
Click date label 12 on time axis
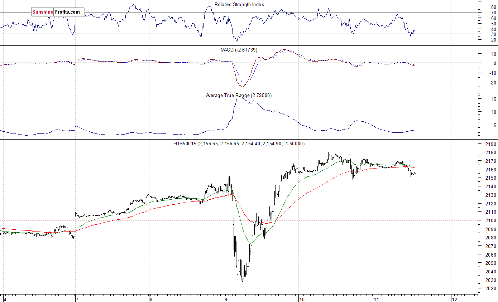(454, 299)
